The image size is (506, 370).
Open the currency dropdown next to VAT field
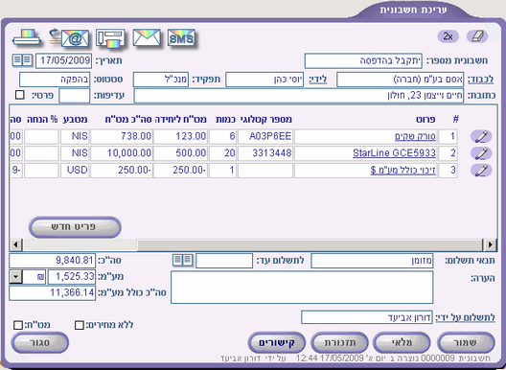pos(15,277)
